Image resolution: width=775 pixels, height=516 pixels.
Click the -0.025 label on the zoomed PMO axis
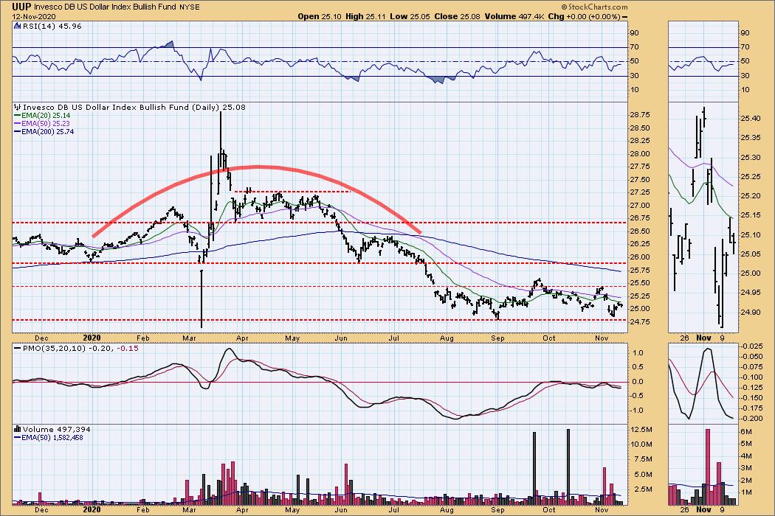coord(752,346)
